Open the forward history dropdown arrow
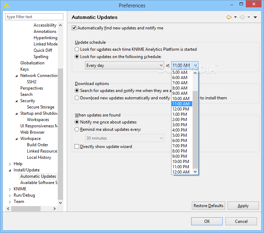The height and width of the screenshot is (233, 264). [249, 17]
